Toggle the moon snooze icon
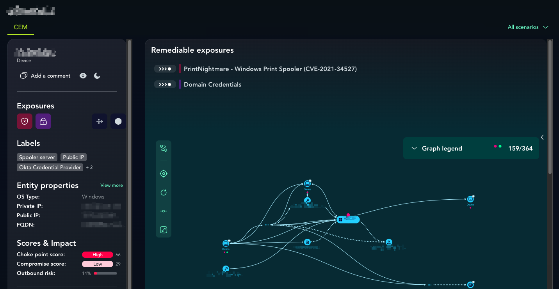 tap(97, 76)
